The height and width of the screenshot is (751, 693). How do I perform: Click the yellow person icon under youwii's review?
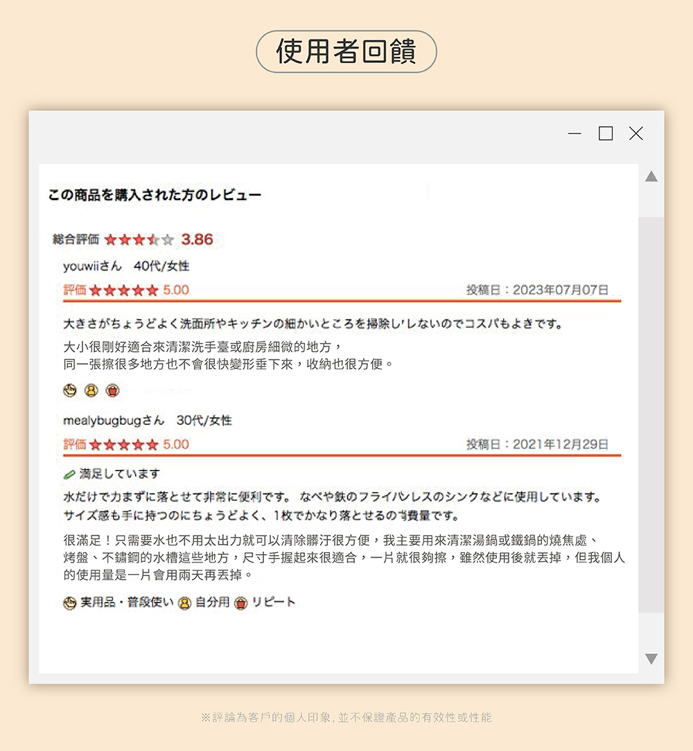click(90, 390)
